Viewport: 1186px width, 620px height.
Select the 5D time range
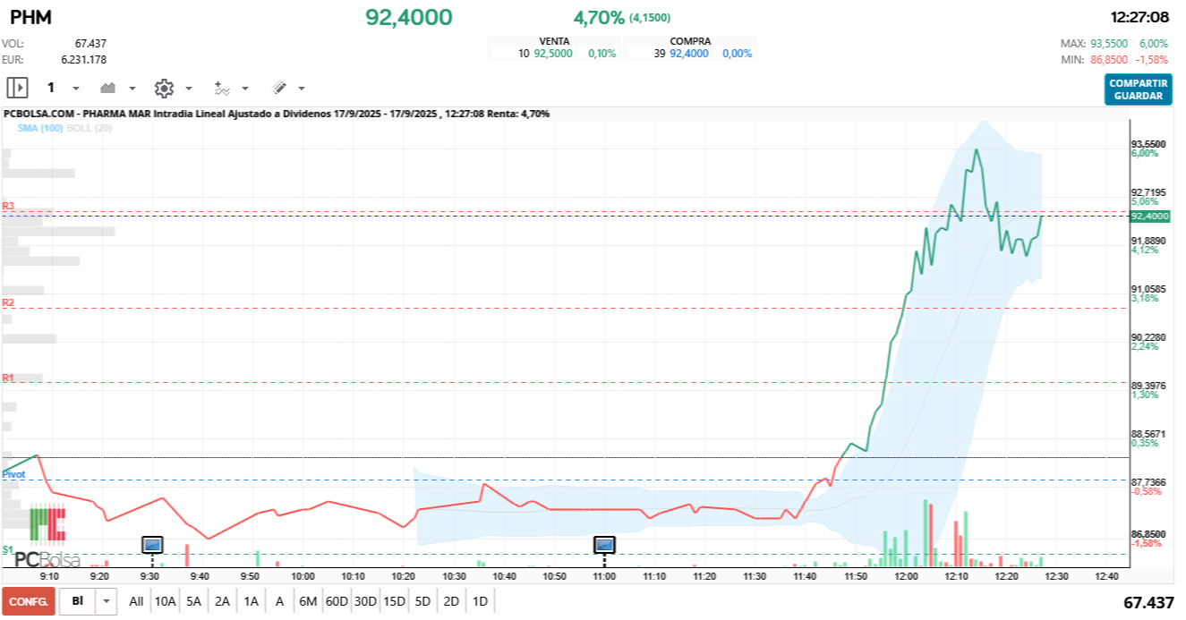click(x=422, y=601)
